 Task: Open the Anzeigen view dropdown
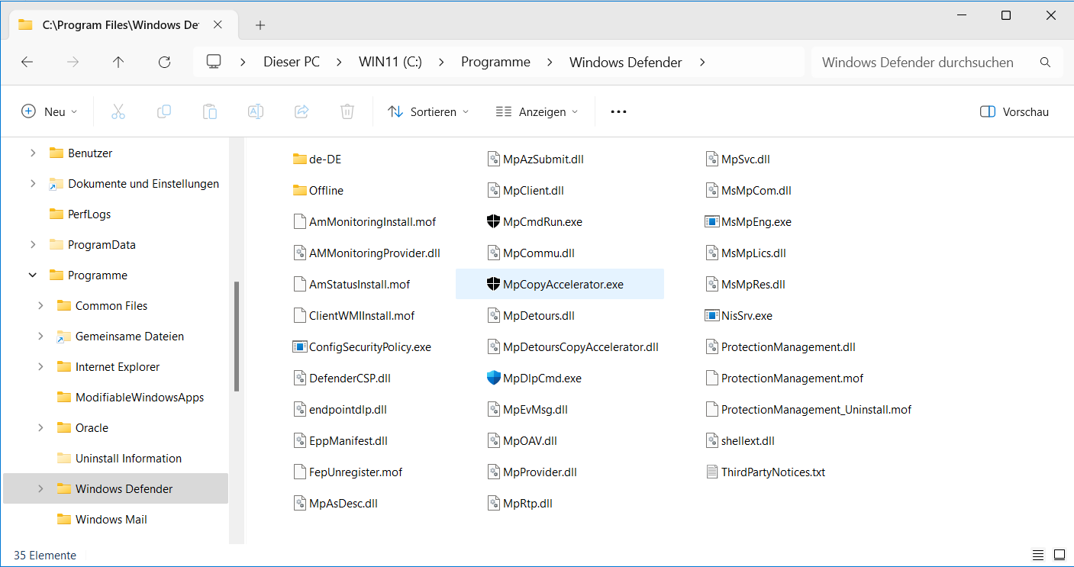click(537, 112)
